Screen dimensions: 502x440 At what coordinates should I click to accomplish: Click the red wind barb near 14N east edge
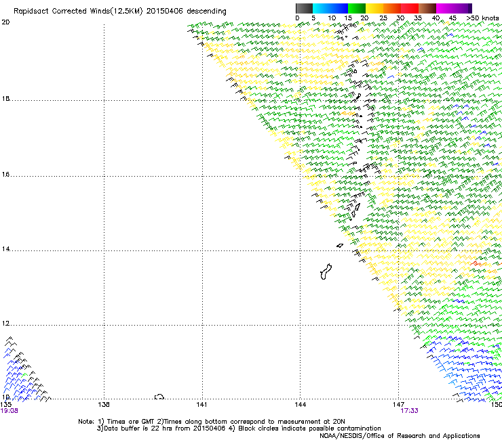(474, 263)
